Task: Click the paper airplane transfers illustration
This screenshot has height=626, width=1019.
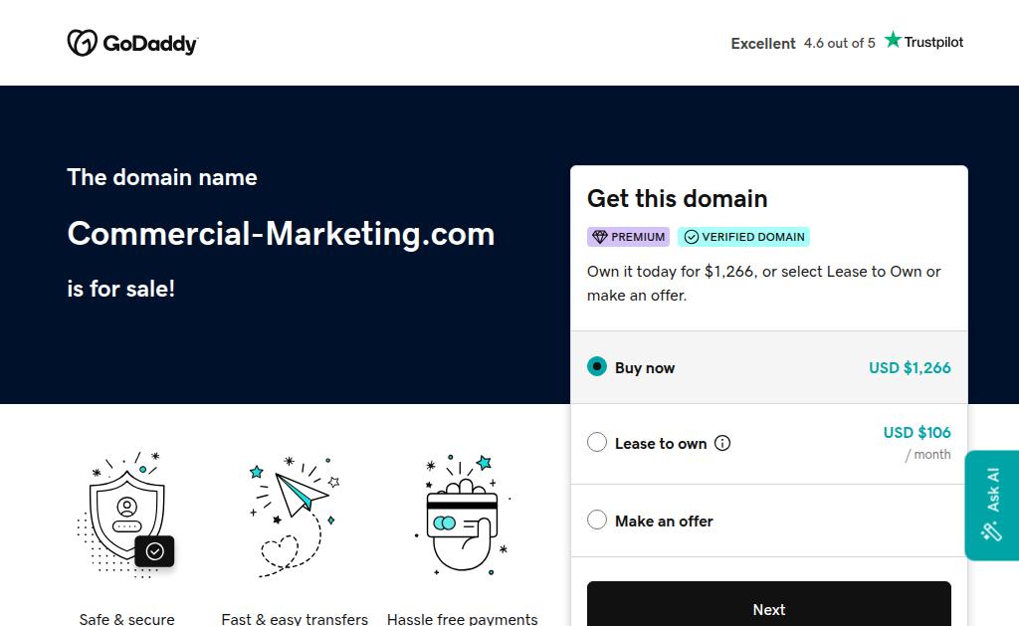Action: 295,515
